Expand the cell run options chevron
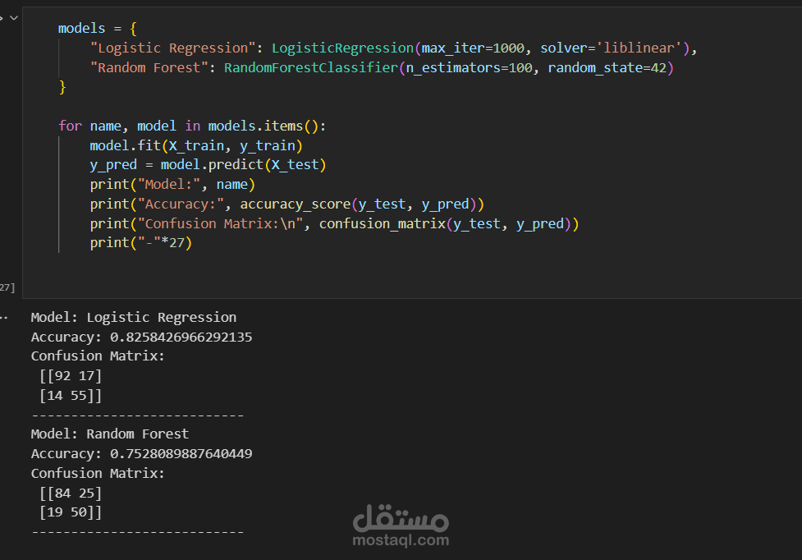802x560 pixels. 14,18
